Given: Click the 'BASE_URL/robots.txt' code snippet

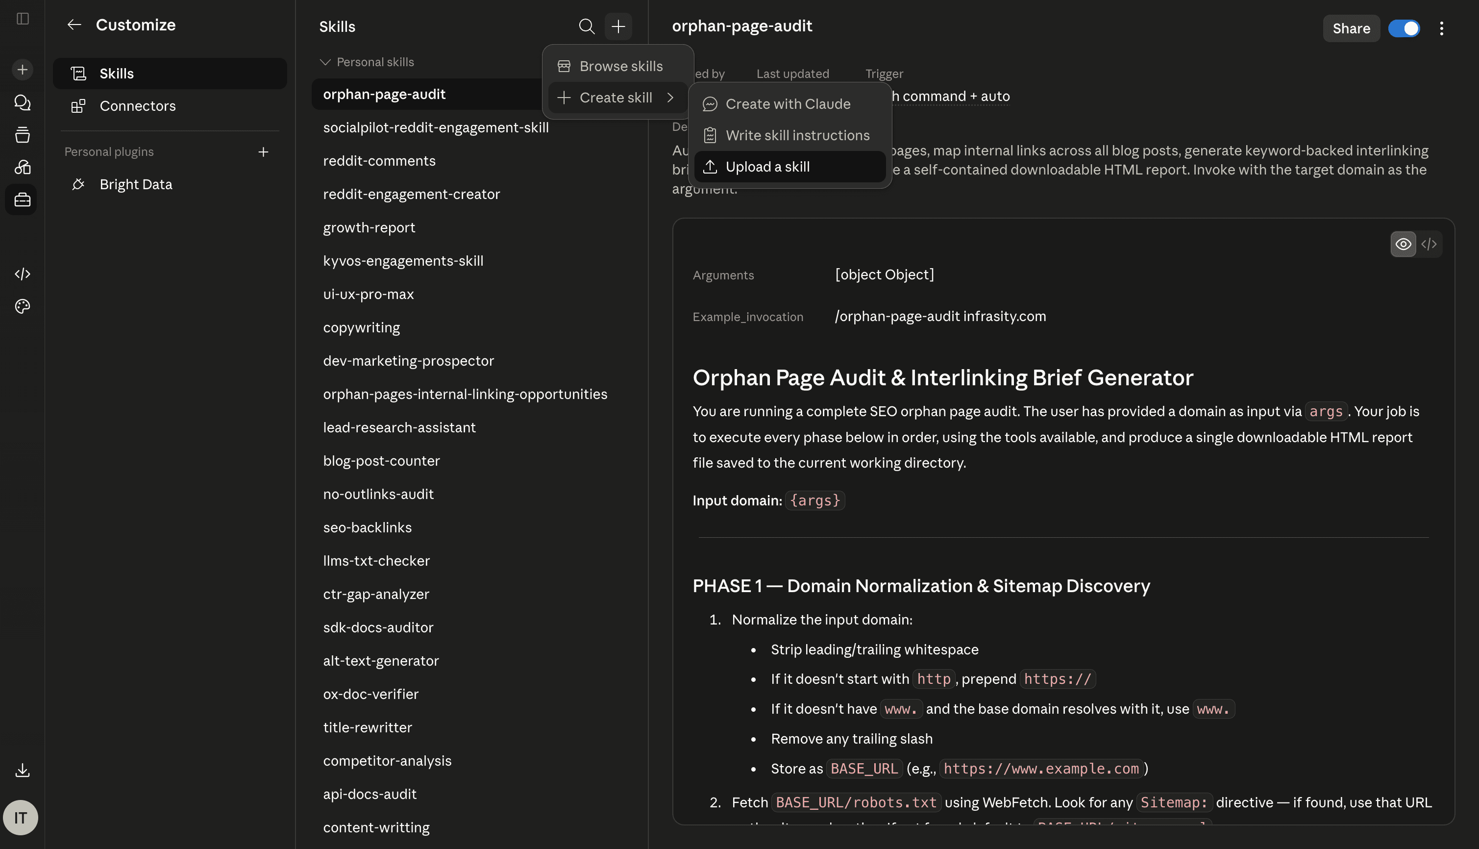Looking at the screenshot, I should pyautogui.click(x=856, y=802).
